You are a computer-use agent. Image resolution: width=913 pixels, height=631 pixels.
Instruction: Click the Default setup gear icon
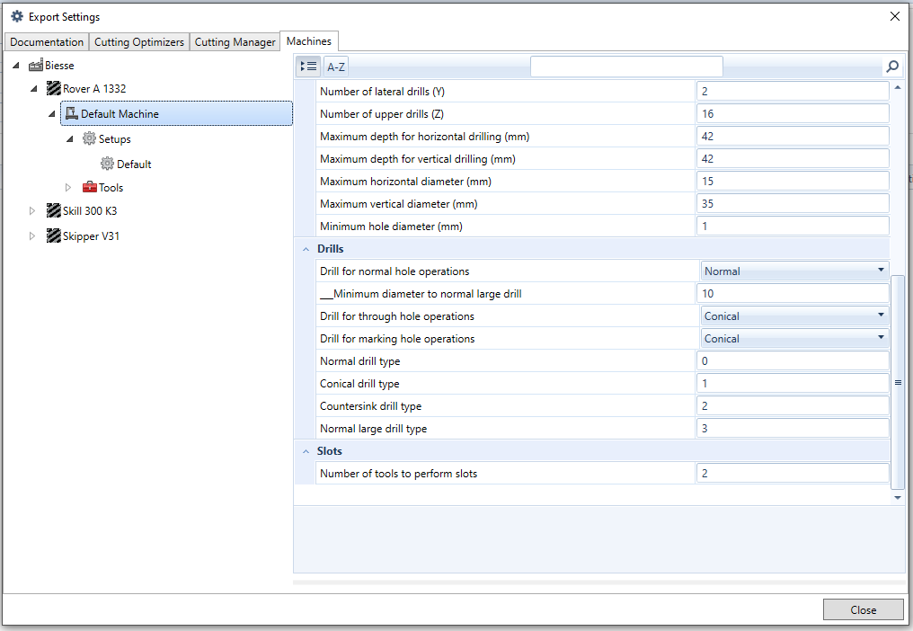(107, 164)
